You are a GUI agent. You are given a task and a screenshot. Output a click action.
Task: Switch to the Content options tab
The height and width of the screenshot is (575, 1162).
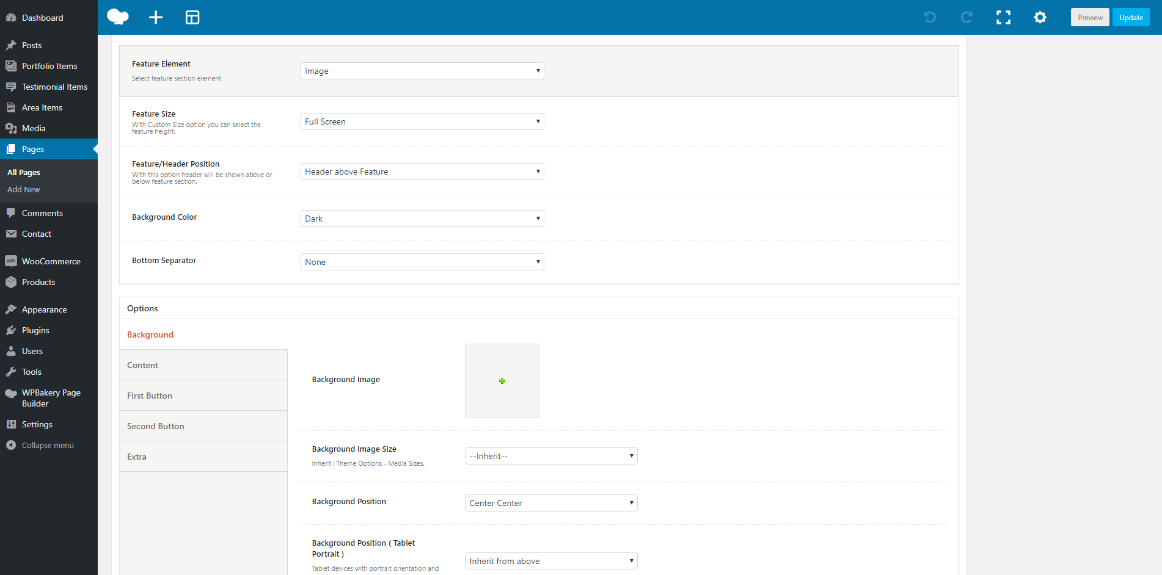(203, 365)
